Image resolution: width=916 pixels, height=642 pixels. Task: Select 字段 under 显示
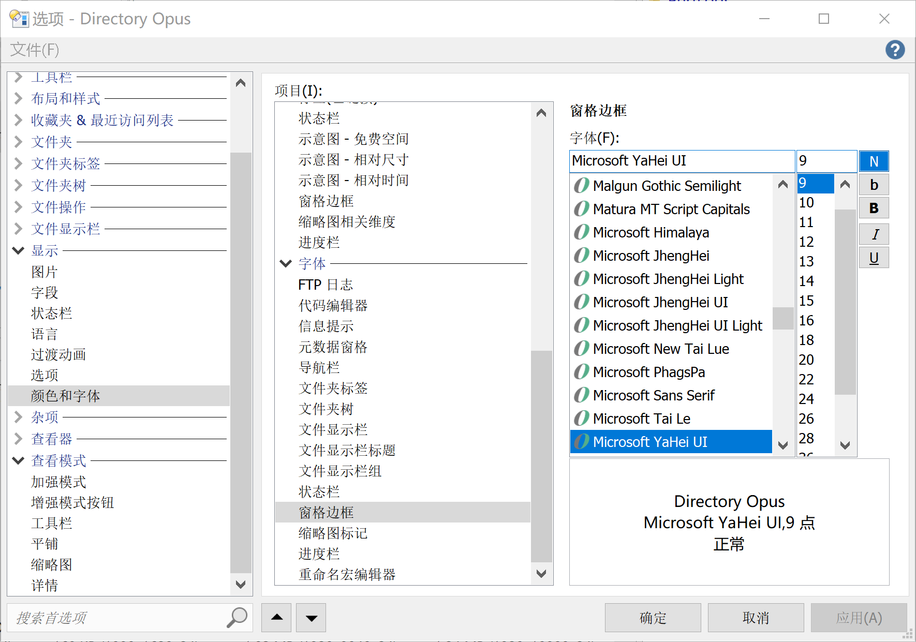pyautogui.click(x=45, y=292)
